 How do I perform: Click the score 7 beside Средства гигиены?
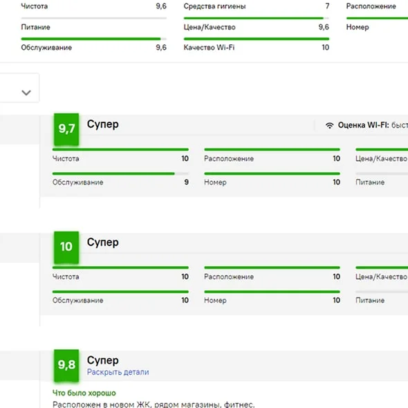[327, 6]
